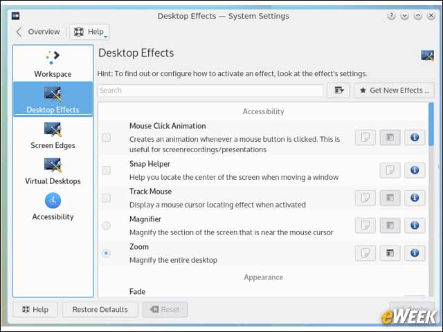Minimize the System Settings window
The height and width of the screenshot is (332, 443).
click(x=404, y=15)
